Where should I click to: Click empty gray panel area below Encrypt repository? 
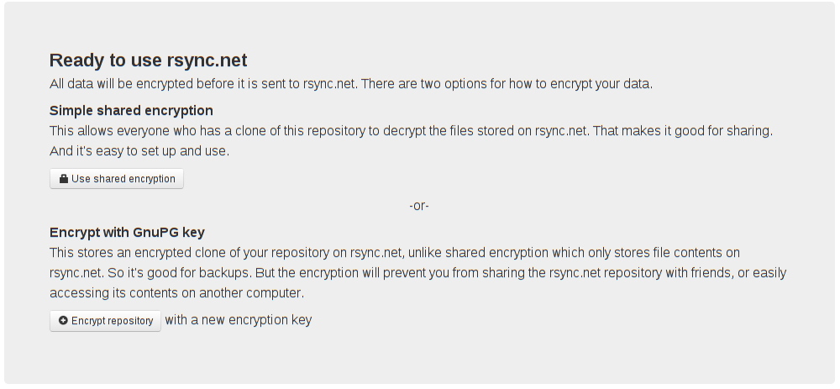420,357
